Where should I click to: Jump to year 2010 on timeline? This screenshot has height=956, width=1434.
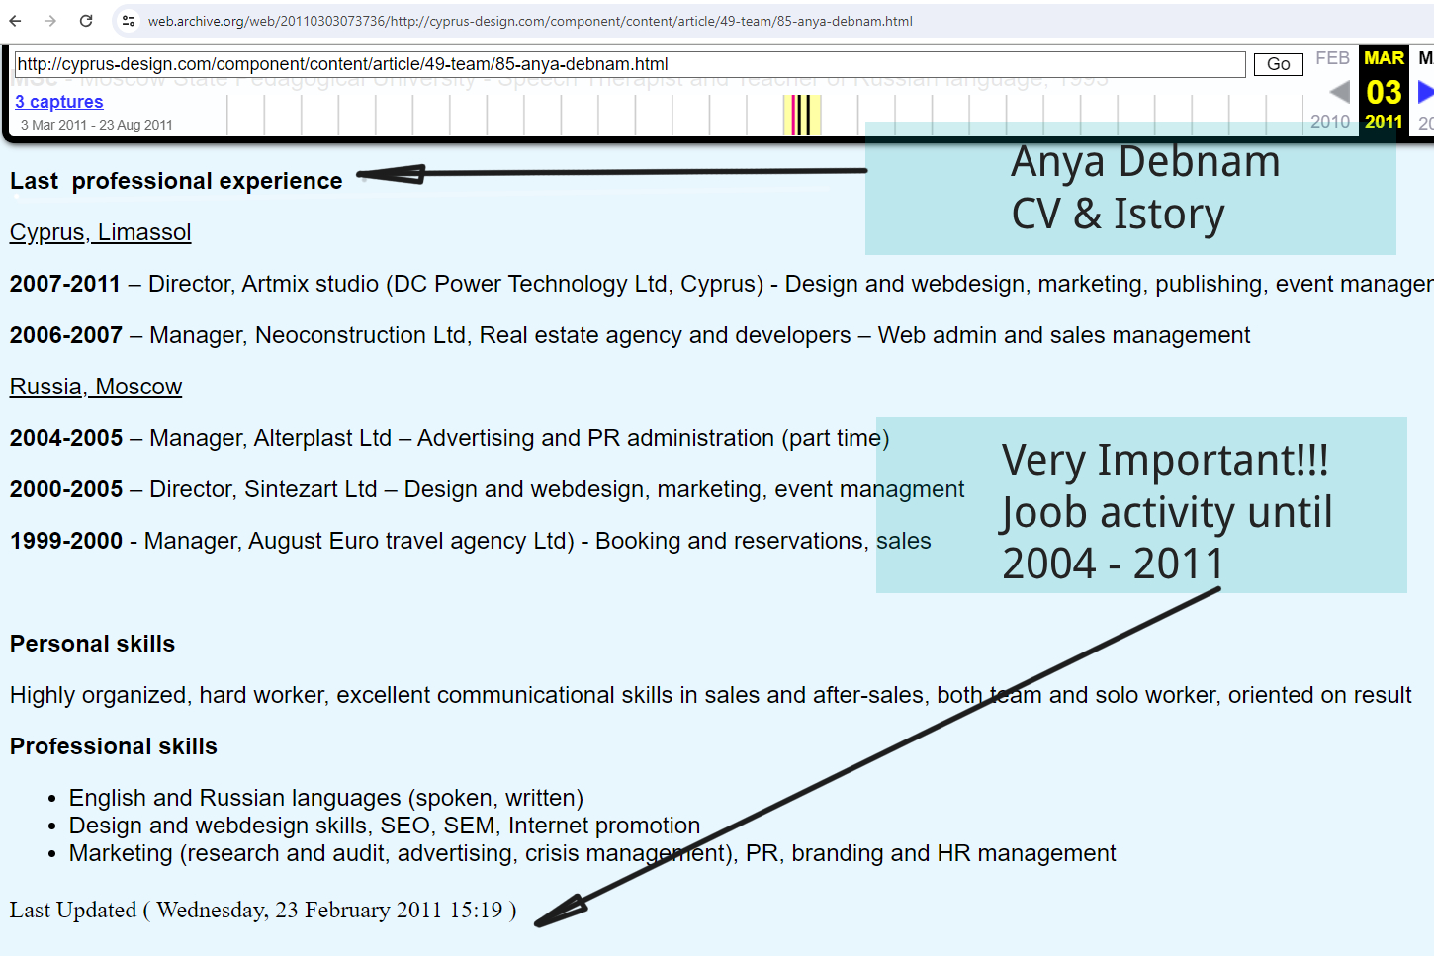(1329, 122)
